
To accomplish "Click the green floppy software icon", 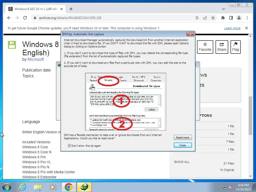I will pyautogui.click(x=12, y=45).
